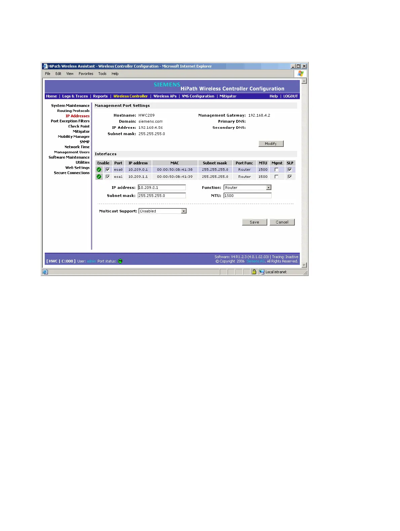Open the browser Help menu
The height and width of the screenshot is (531, 400).
tap(115, 74)
